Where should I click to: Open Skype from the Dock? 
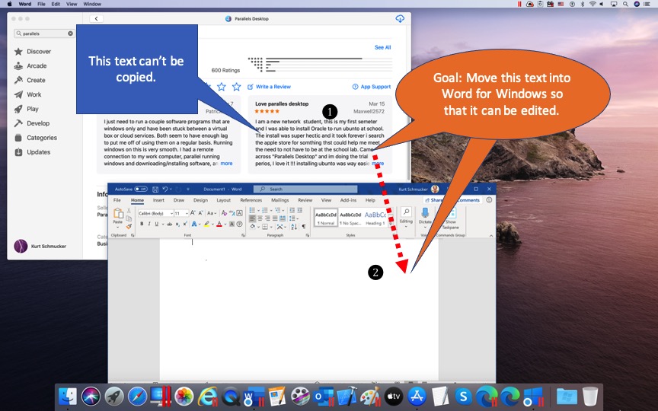pos(463,397)
